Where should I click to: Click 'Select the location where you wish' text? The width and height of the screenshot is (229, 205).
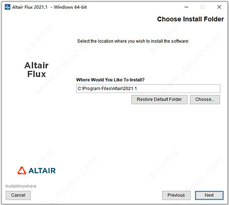[111, 41]
